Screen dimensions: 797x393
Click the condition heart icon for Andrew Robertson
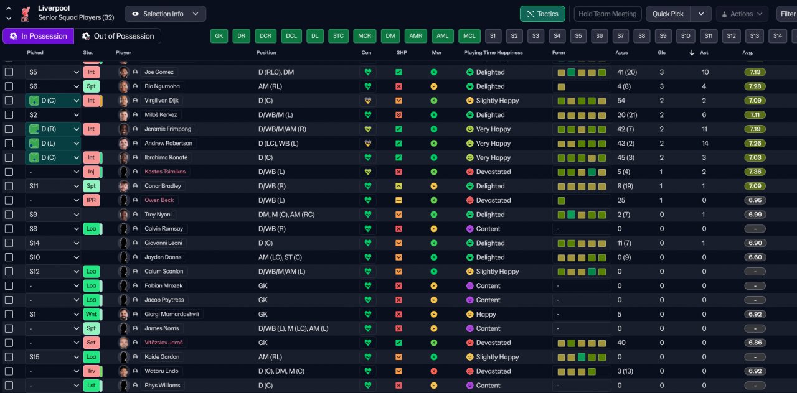tap(368, 143)
